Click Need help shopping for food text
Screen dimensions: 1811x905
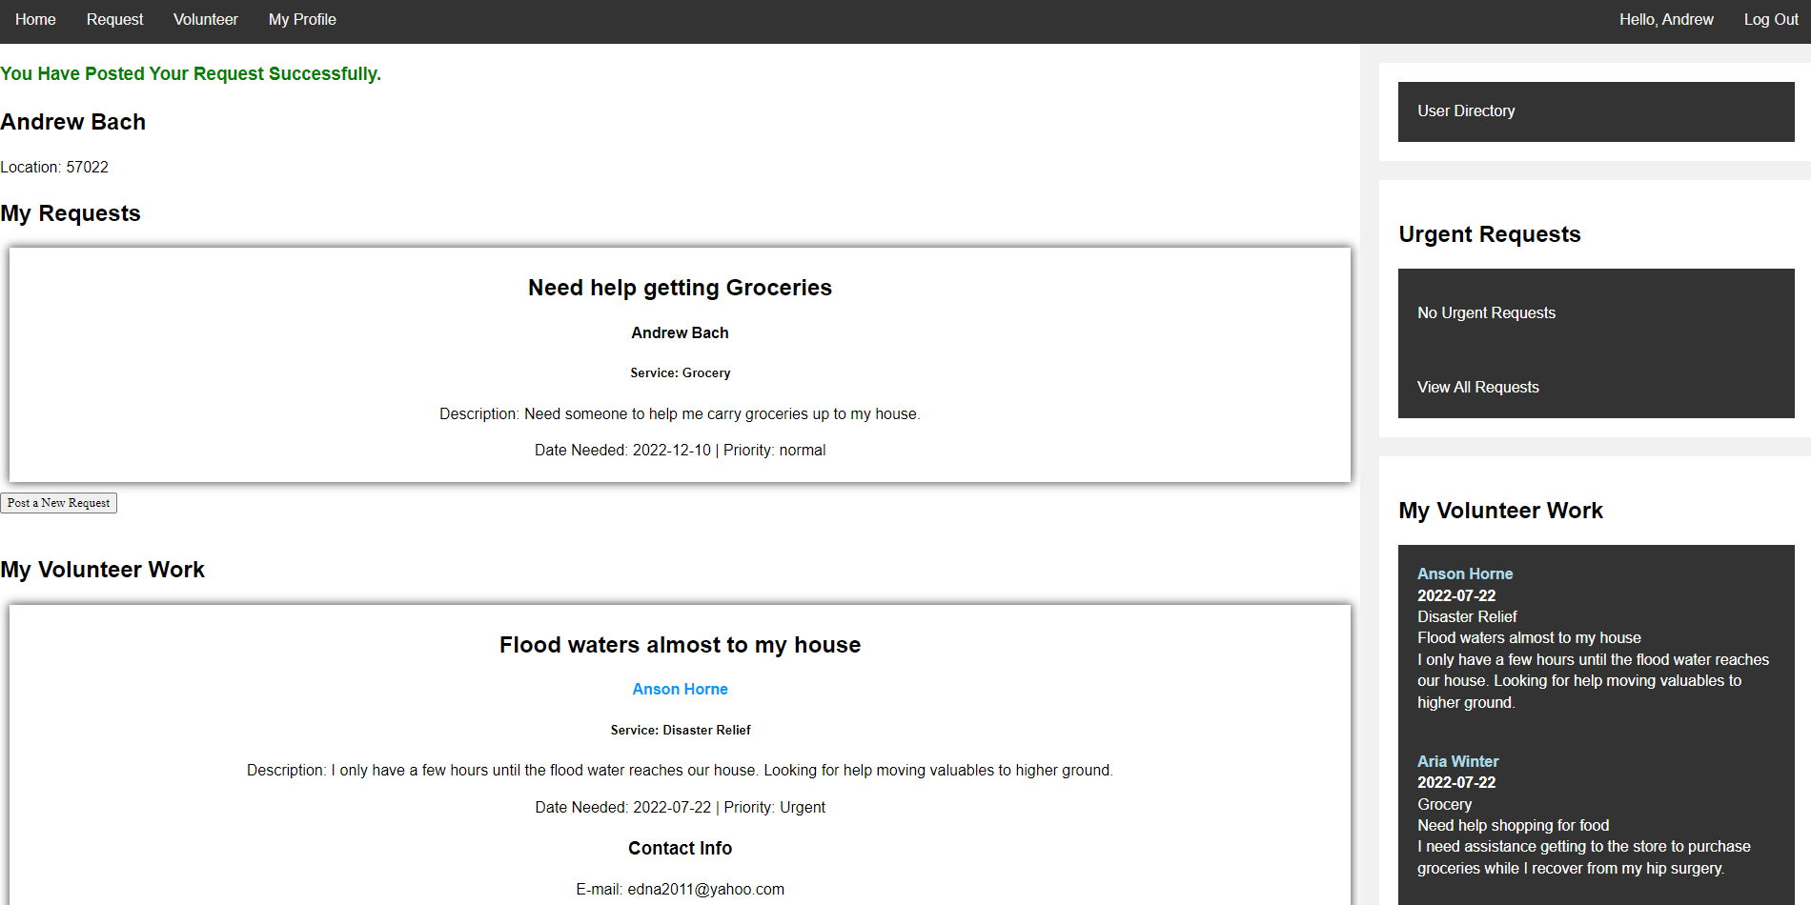point(1513,825)
